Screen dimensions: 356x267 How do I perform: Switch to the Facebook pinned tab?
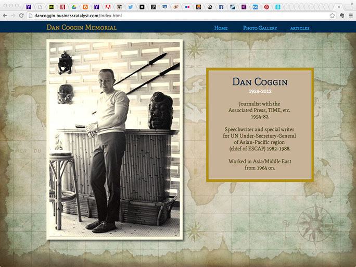(221, 7)
